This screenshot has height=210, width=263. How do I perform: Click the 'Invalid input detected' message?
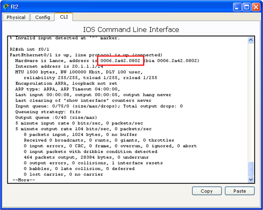pos(65,38)
